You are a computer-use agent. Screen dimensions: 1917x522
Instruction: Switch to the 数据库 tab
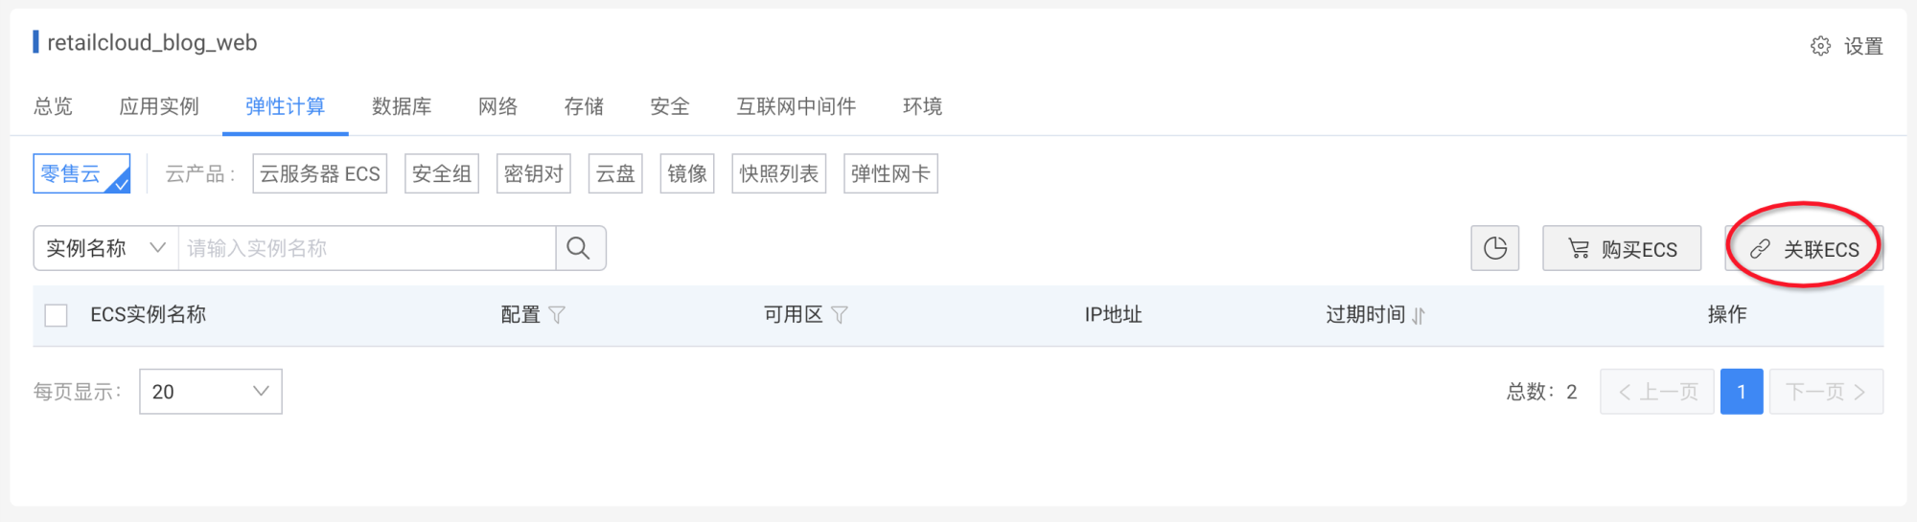coord(402,106)
